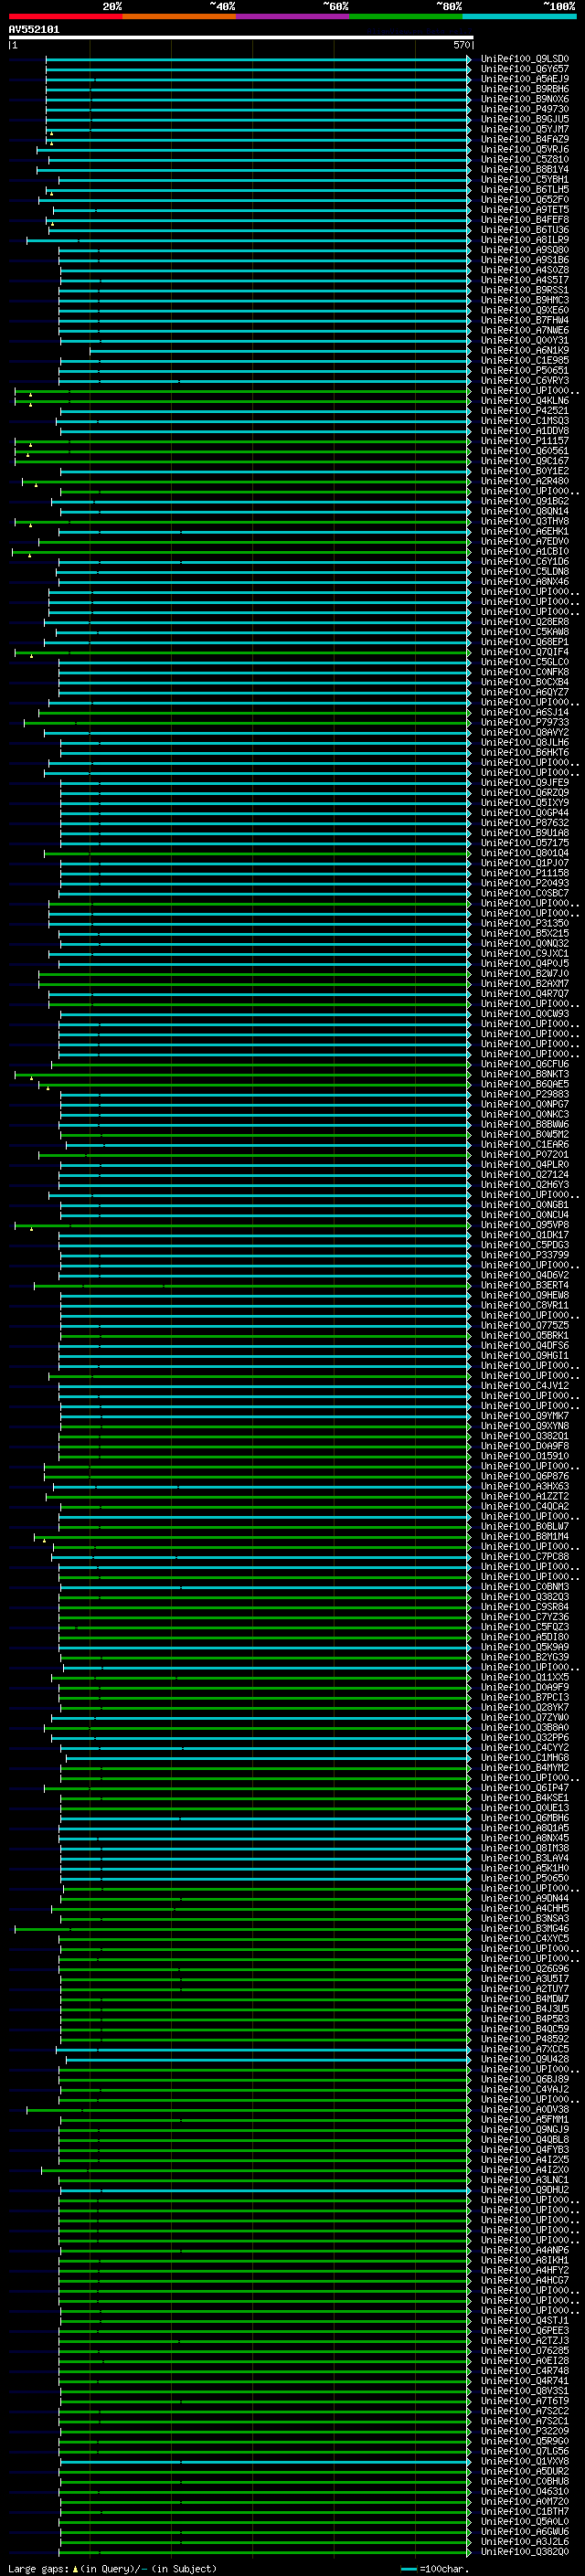
Task: Select the UniRef100_P32209 label
Action: (x=524, y=2431)
